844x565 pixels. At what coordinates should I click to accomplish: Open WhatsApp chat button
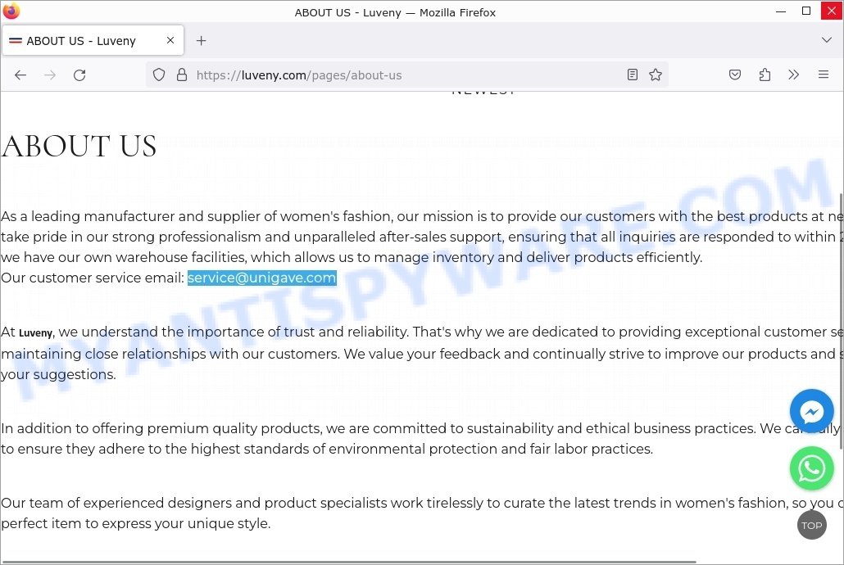click(812, 468)
